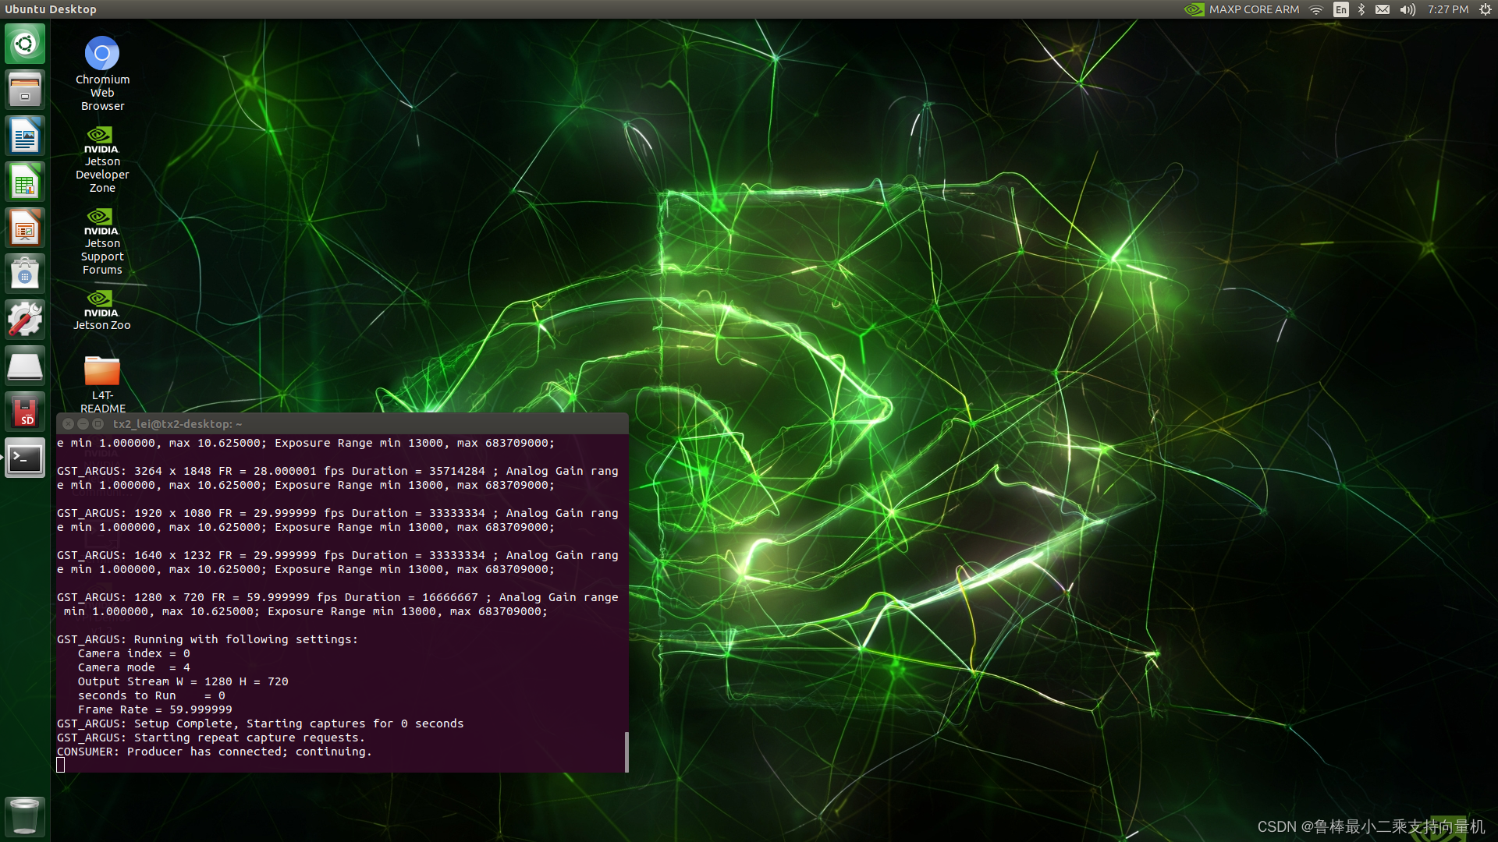Toggle the audio volume indicator
1498x842 pixels.
[1405, 9]
